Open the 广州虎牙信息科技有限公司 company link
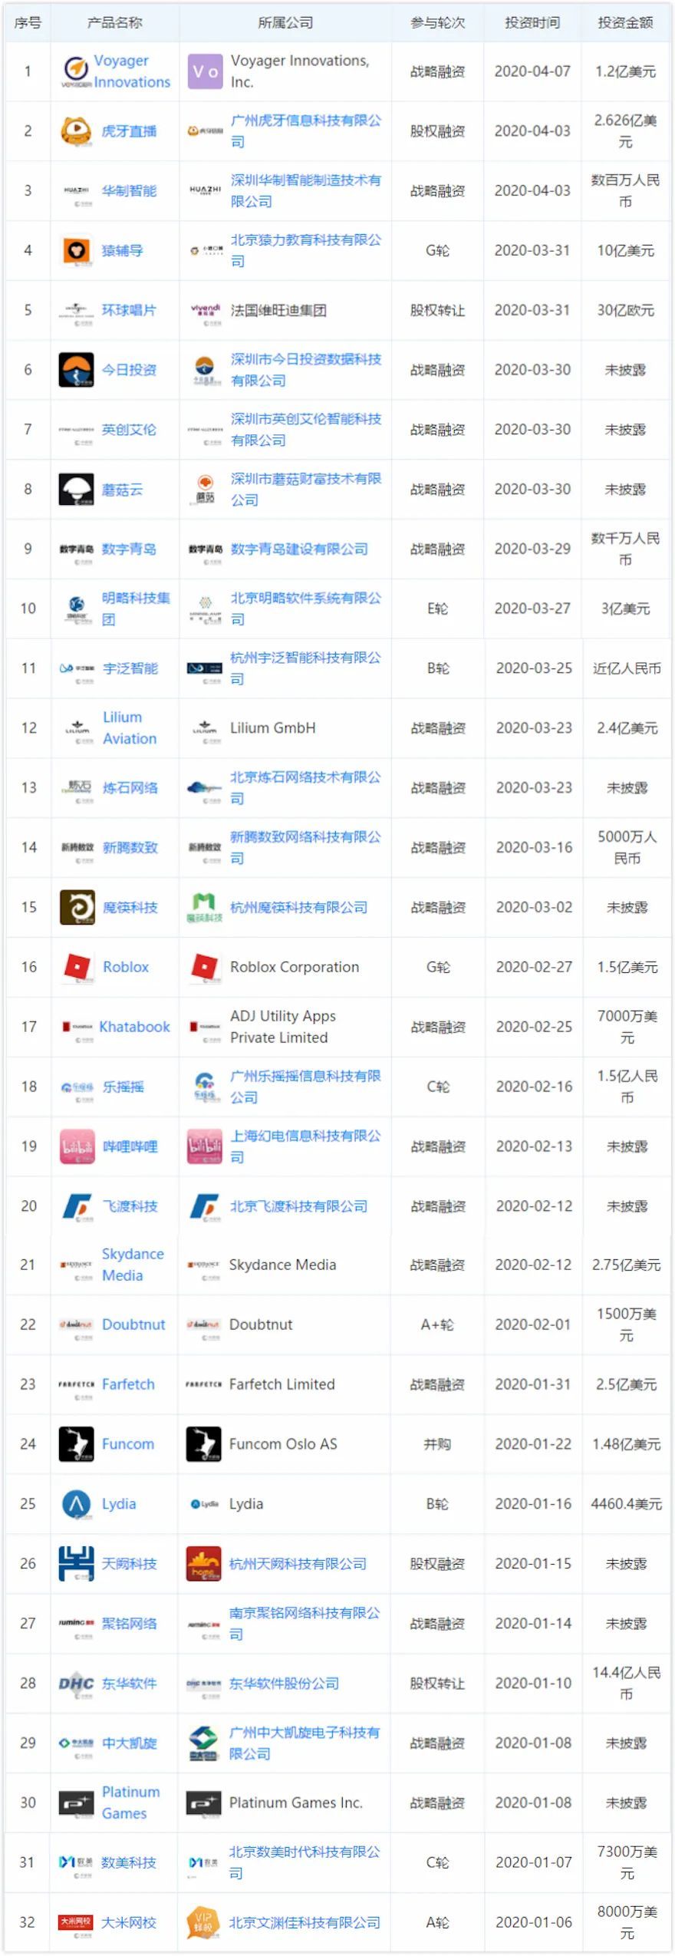The image size is (675, 1956). tap(305, 131)
